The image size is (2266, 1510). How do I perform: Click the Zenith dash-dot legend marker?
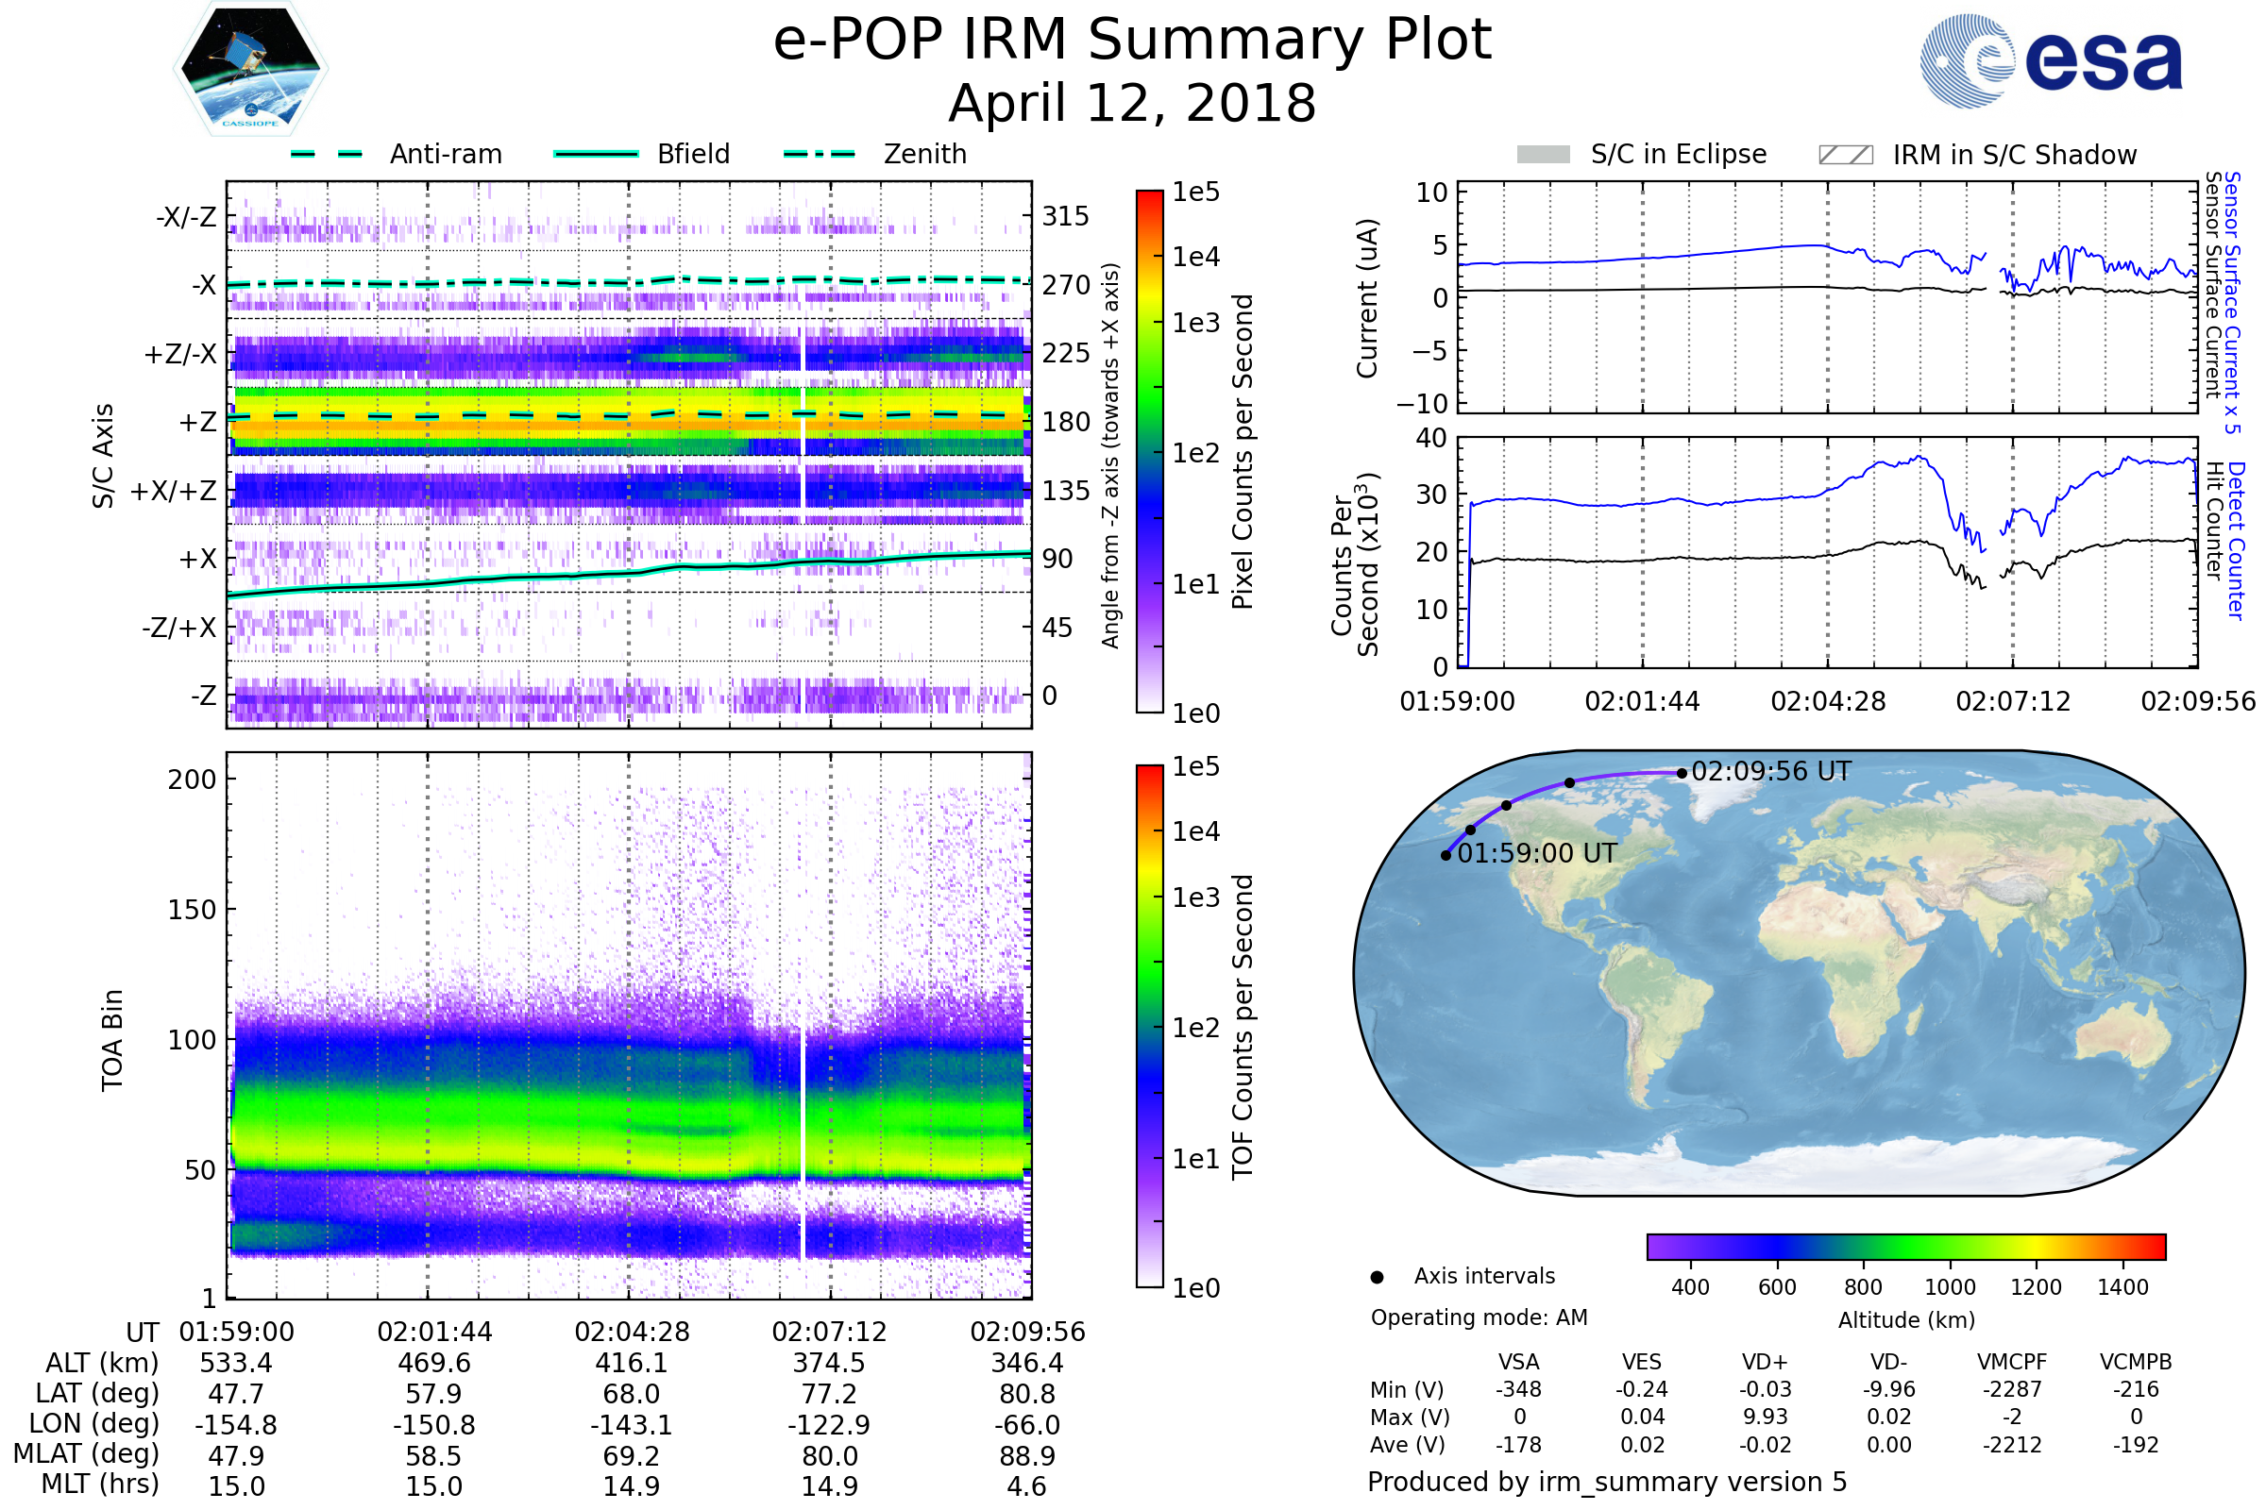click(819, 154)
